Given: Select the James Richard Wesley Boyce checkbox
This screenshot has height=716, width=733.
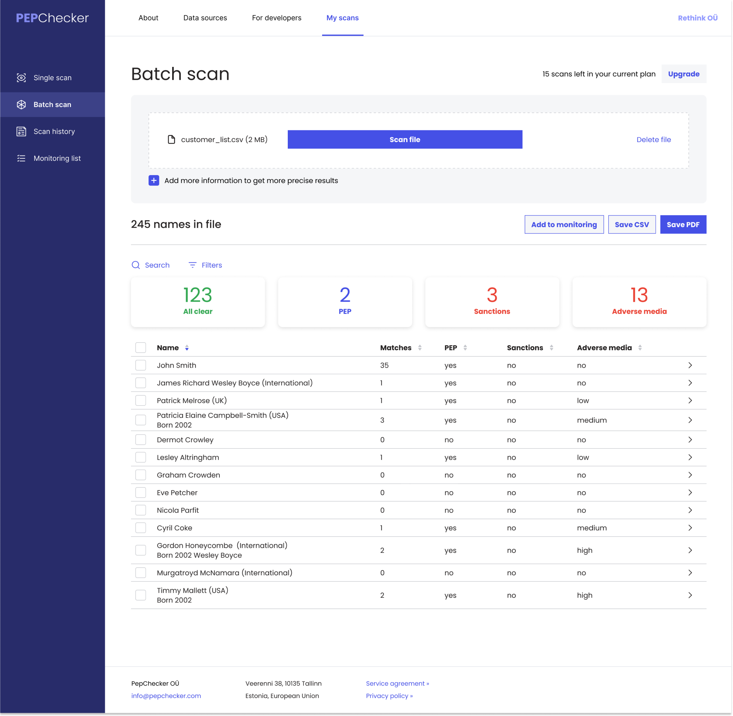Looking at the screenshot, I should point(141,383).
